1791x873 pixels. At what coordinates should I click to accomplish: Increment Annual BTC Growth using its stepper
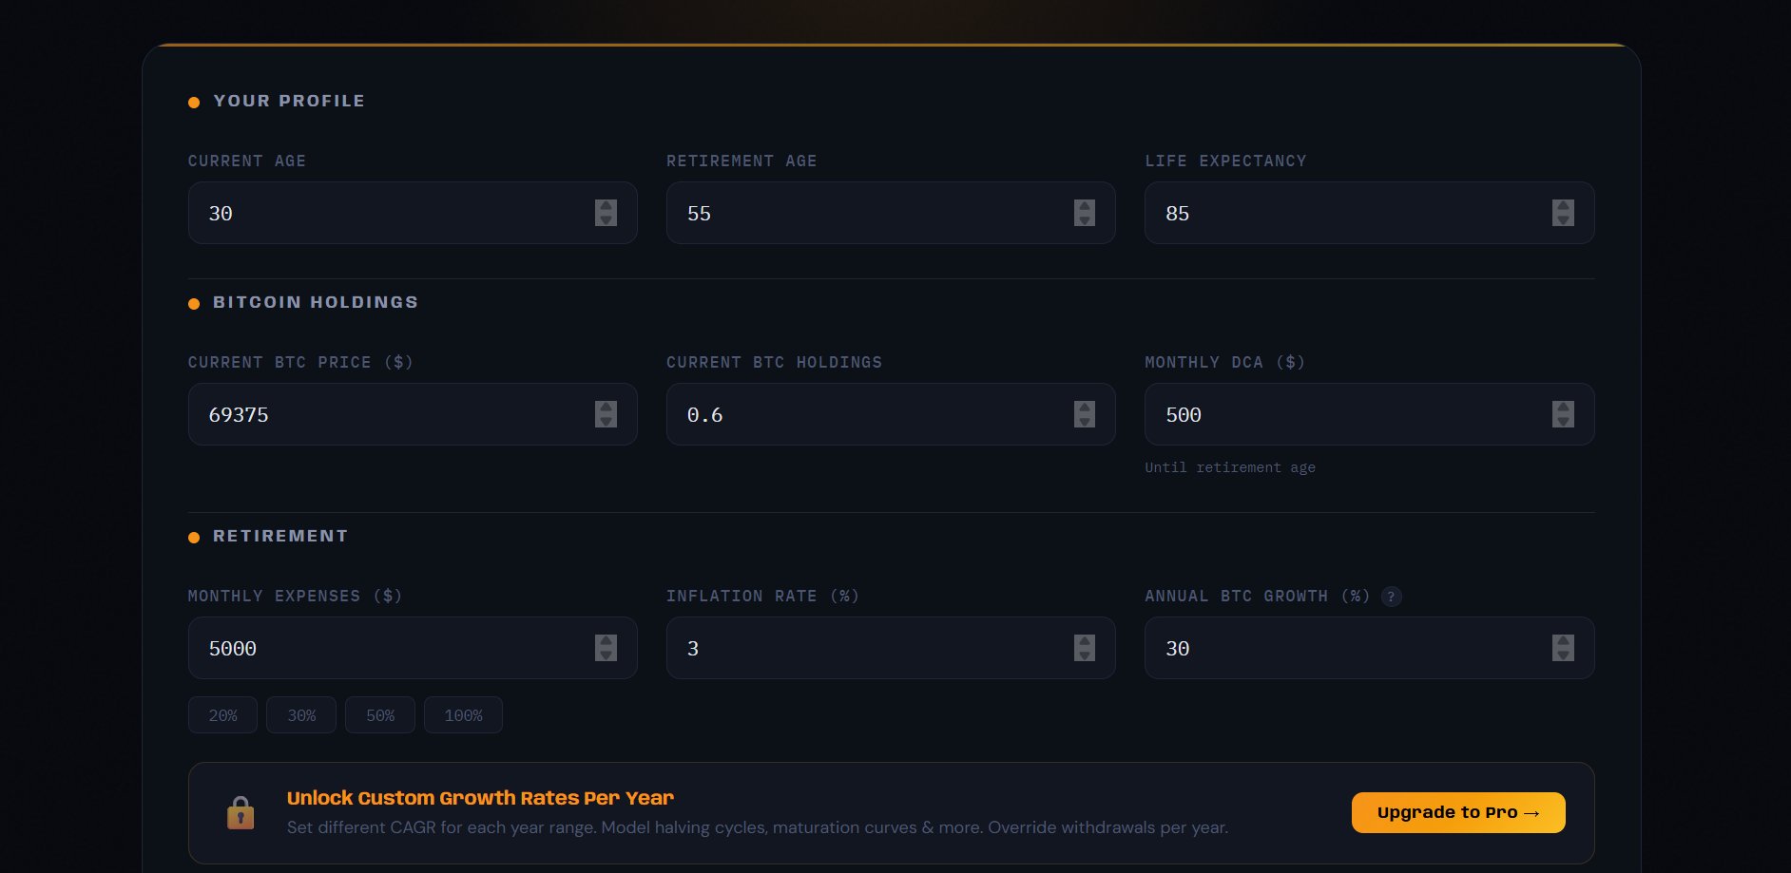(x=1563, y=642)
